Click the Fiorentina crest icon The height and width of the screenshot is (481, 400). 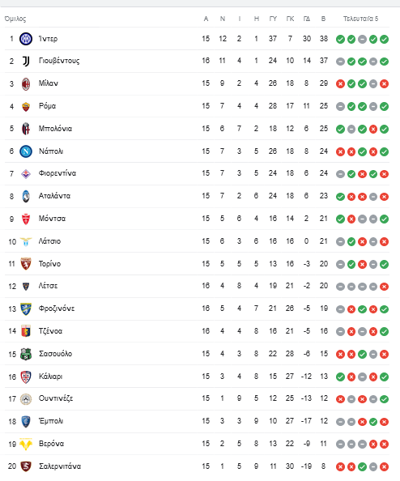tap(26, 174)
